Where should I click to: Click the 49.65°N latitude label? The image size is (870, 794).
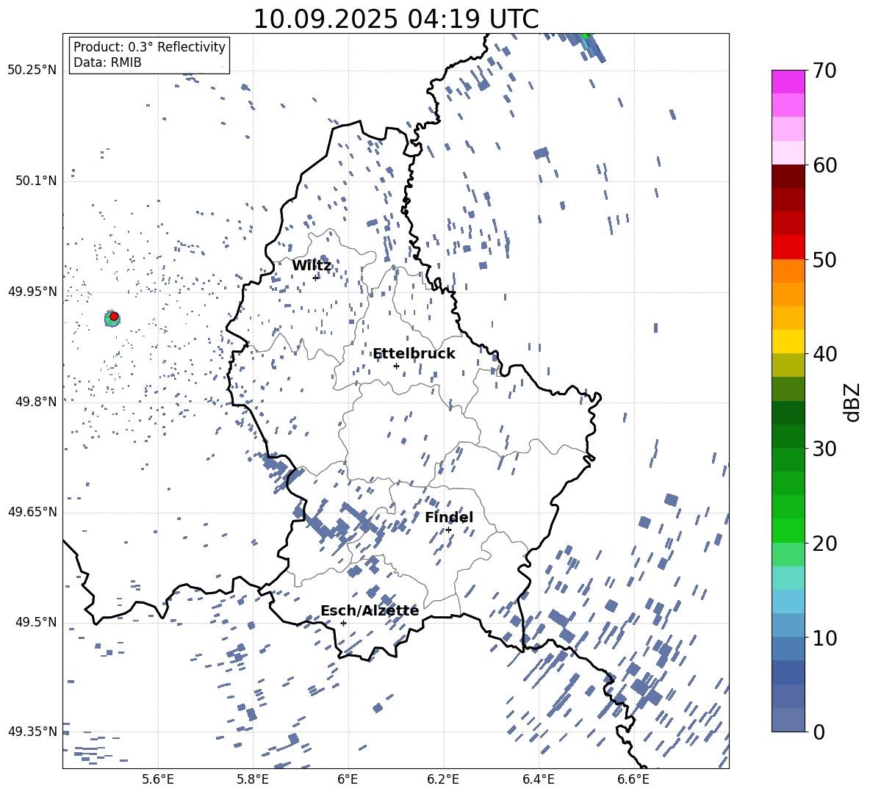(x=32, y=512)
